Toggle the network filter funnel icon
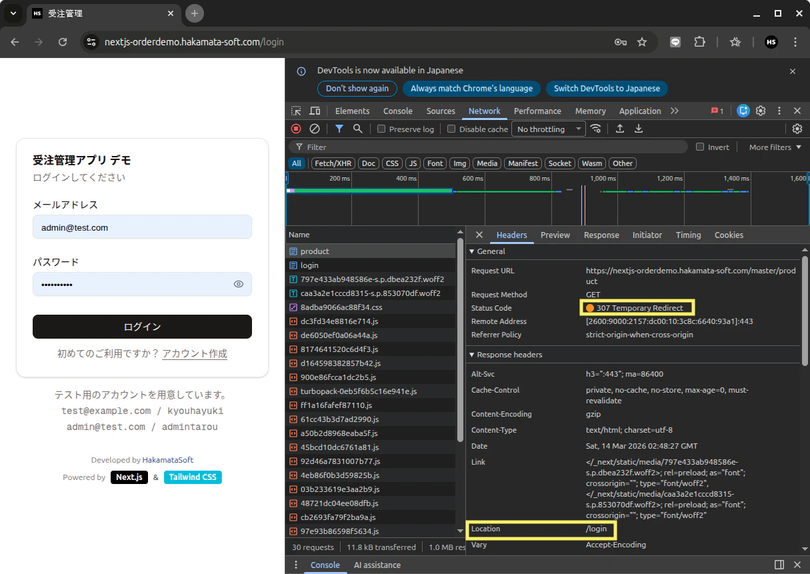The height and width of the screenshot is (574, 810). point(339,129)
